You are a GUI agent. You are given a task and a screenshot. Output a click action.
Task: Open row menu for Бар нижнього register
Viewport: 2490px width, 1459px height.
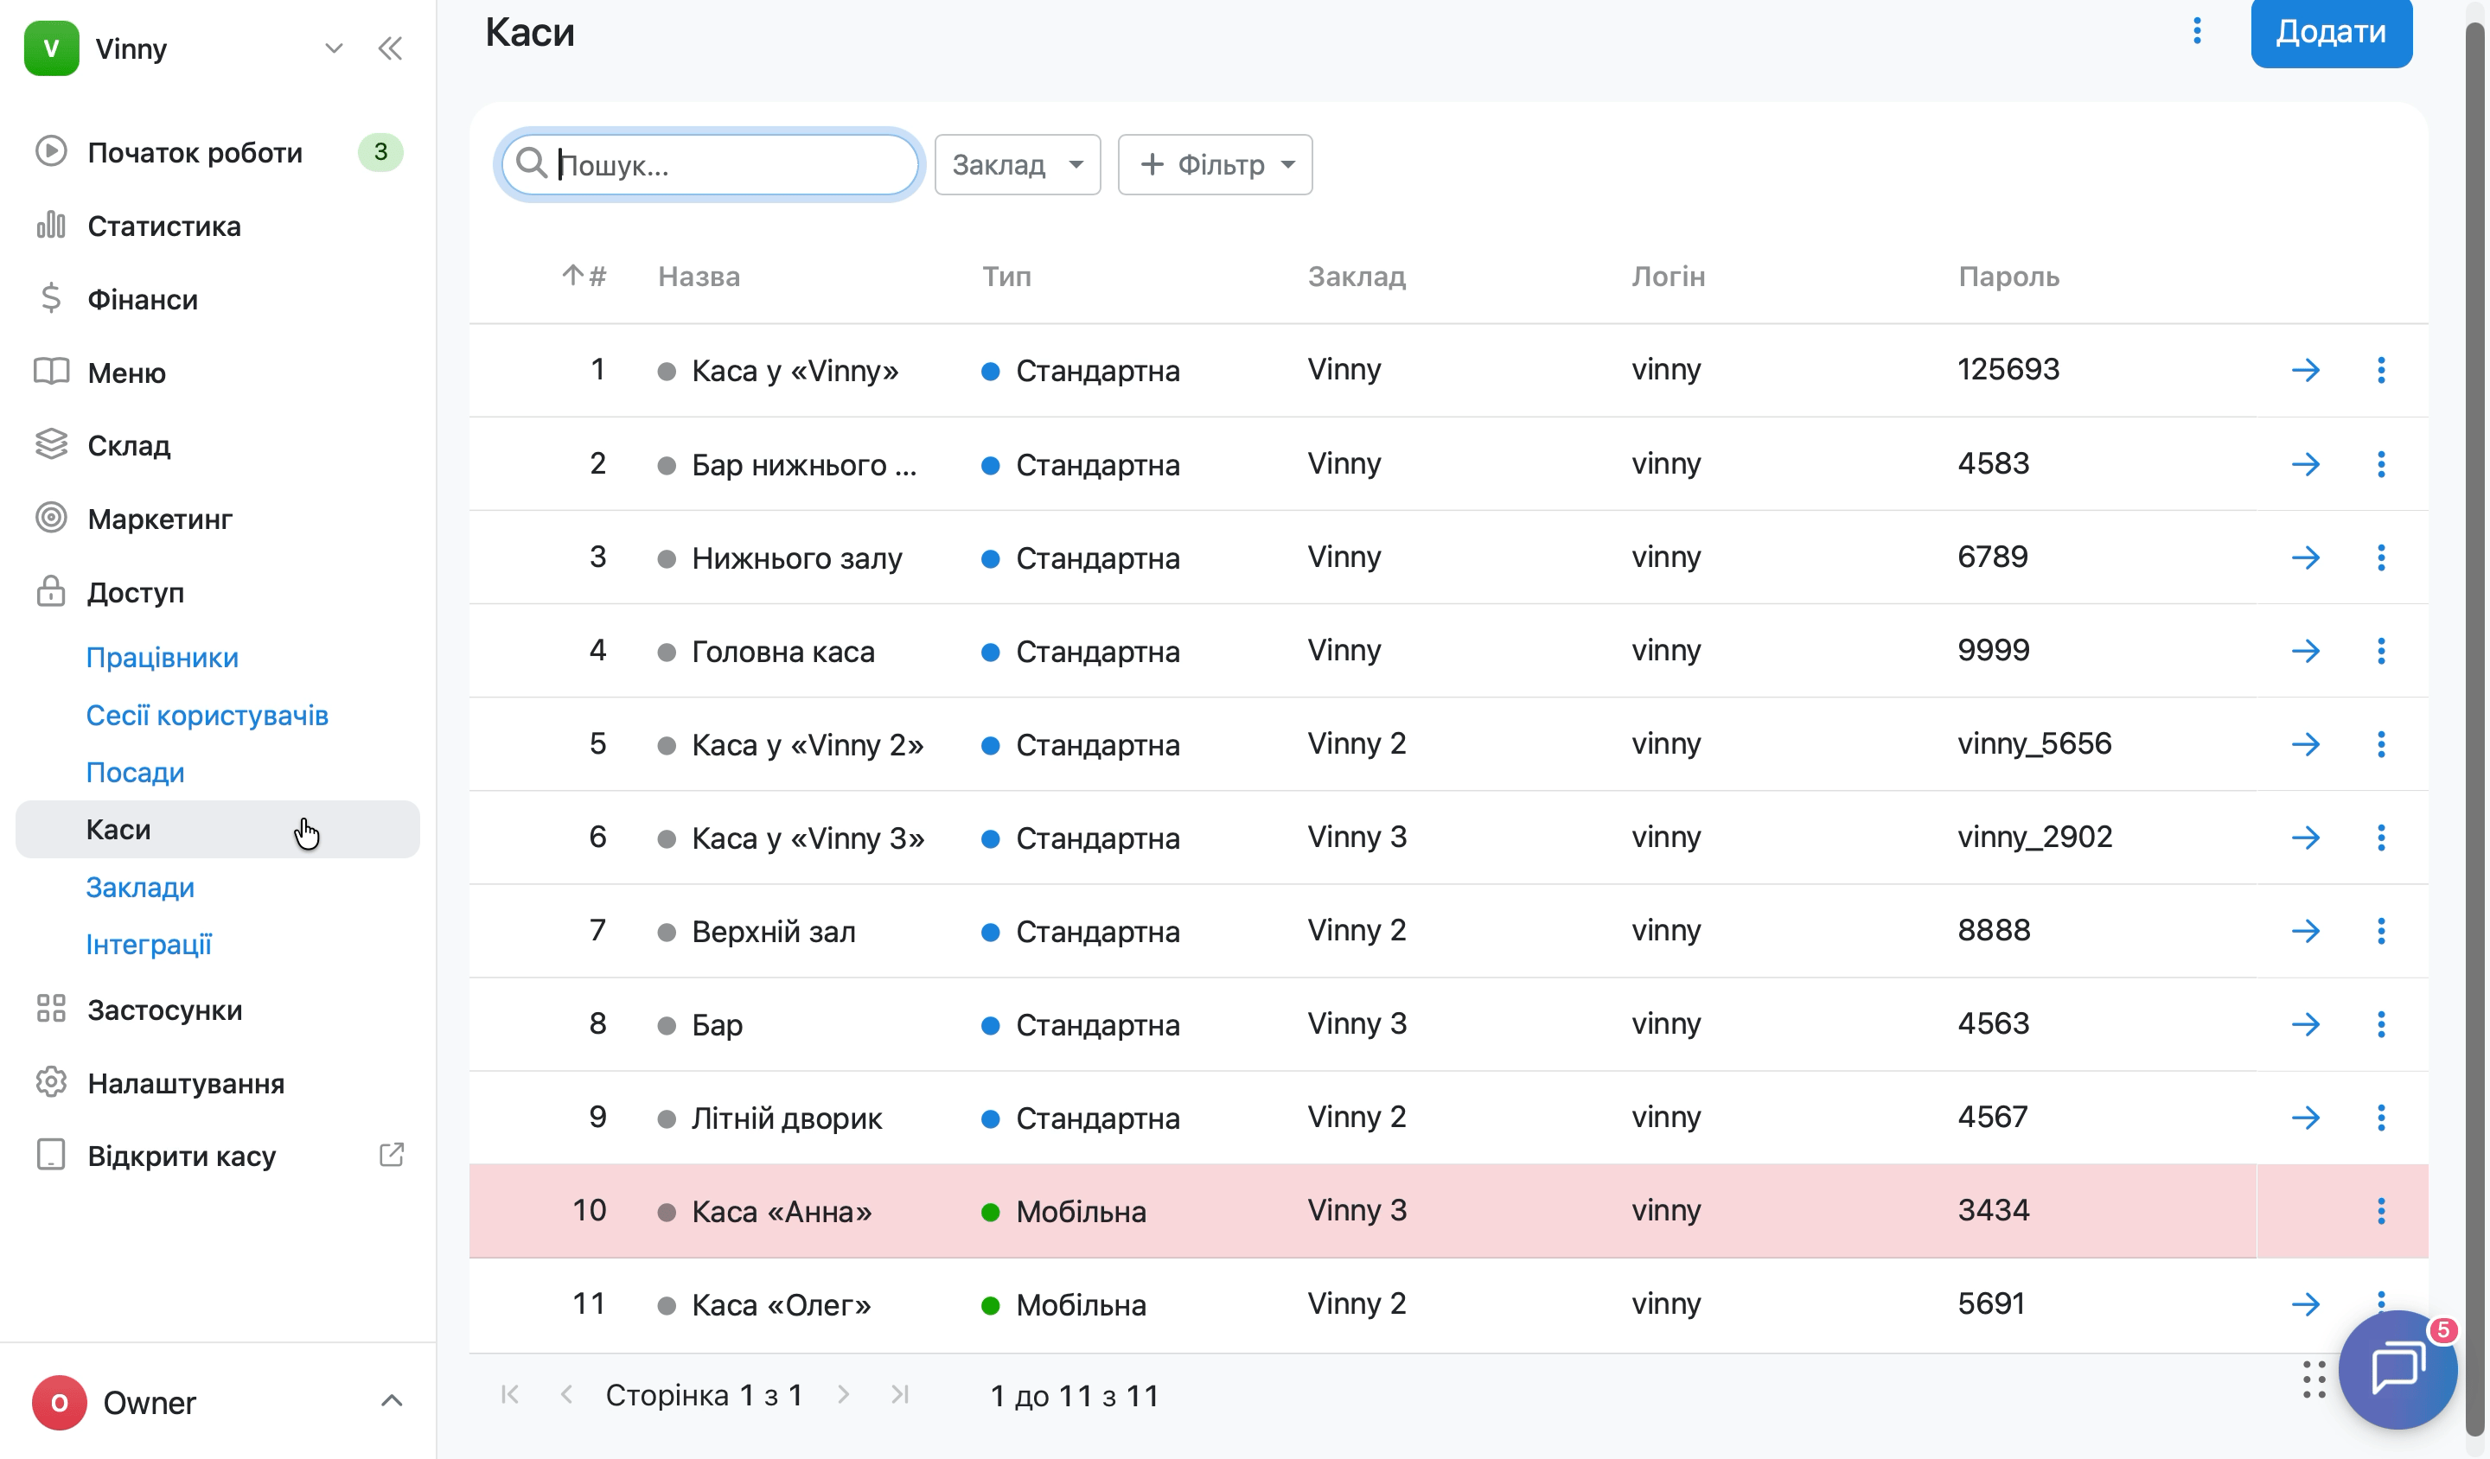[2380, 464]
